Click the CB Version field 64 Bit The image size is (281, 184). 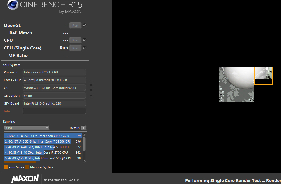point(54,96)
